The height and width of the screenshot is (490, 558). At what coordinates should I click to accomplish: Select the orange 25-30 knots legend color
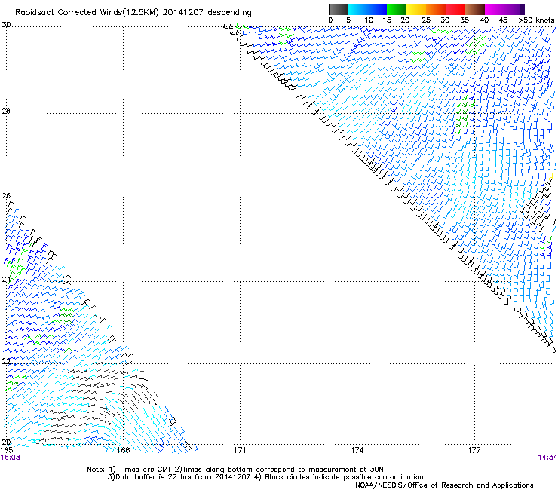click(436, 9)
